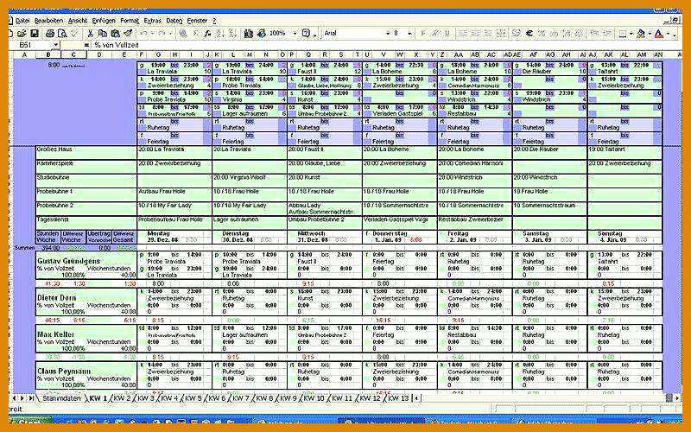Open the Datei menu
Screen dimensions: 691x432
22,21
